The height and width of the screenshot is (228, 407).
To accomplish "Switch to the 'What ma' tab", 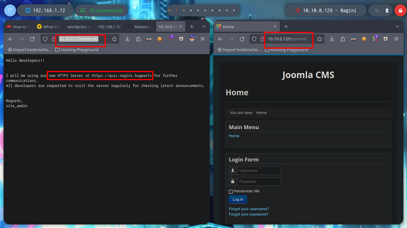I will (x=49, y=27).
